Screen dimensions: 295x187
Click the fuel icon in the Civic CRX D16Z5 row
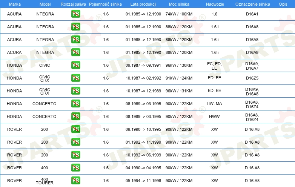75,78
